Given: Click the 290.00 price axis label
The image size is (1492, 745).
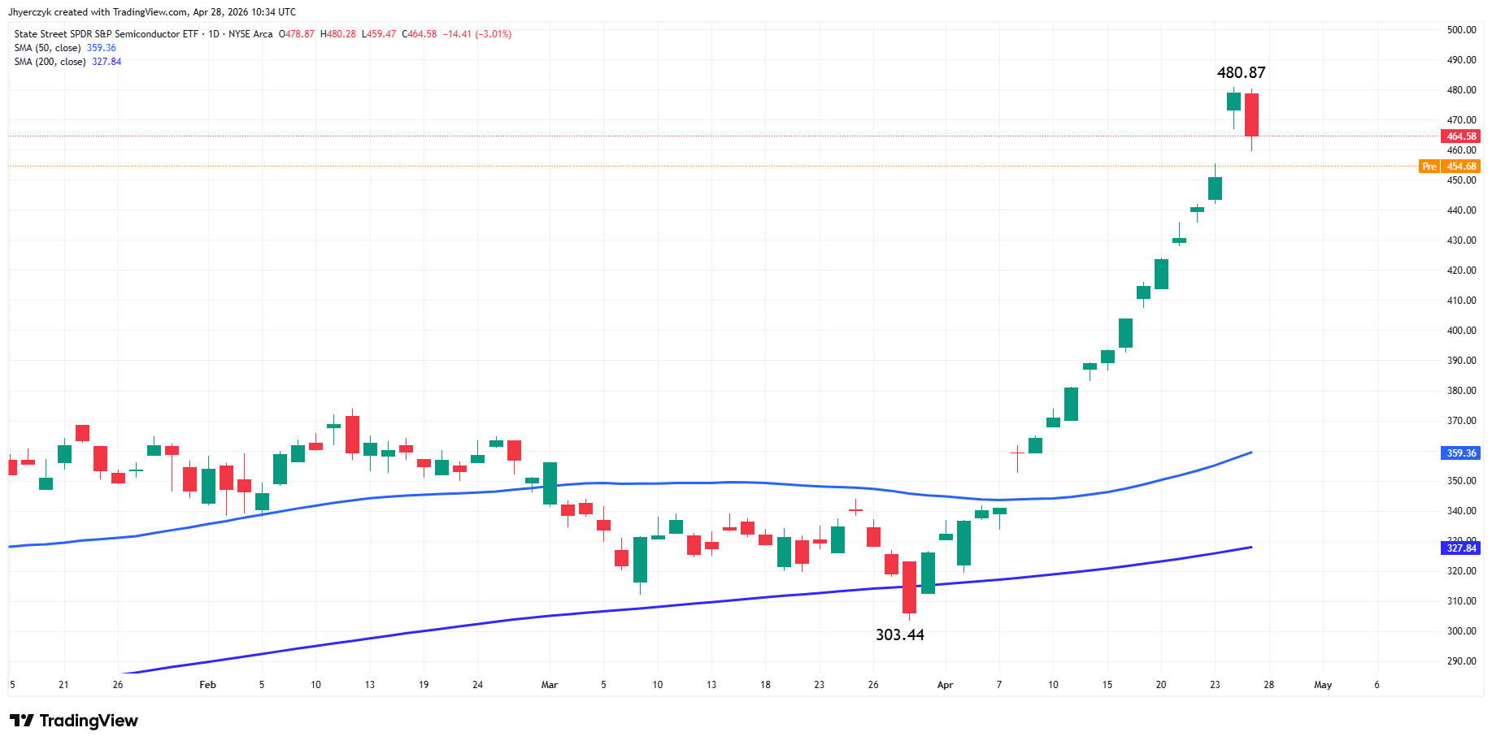Looking at the screenshot, I should pyautogui.click(x=1461, y=661).
